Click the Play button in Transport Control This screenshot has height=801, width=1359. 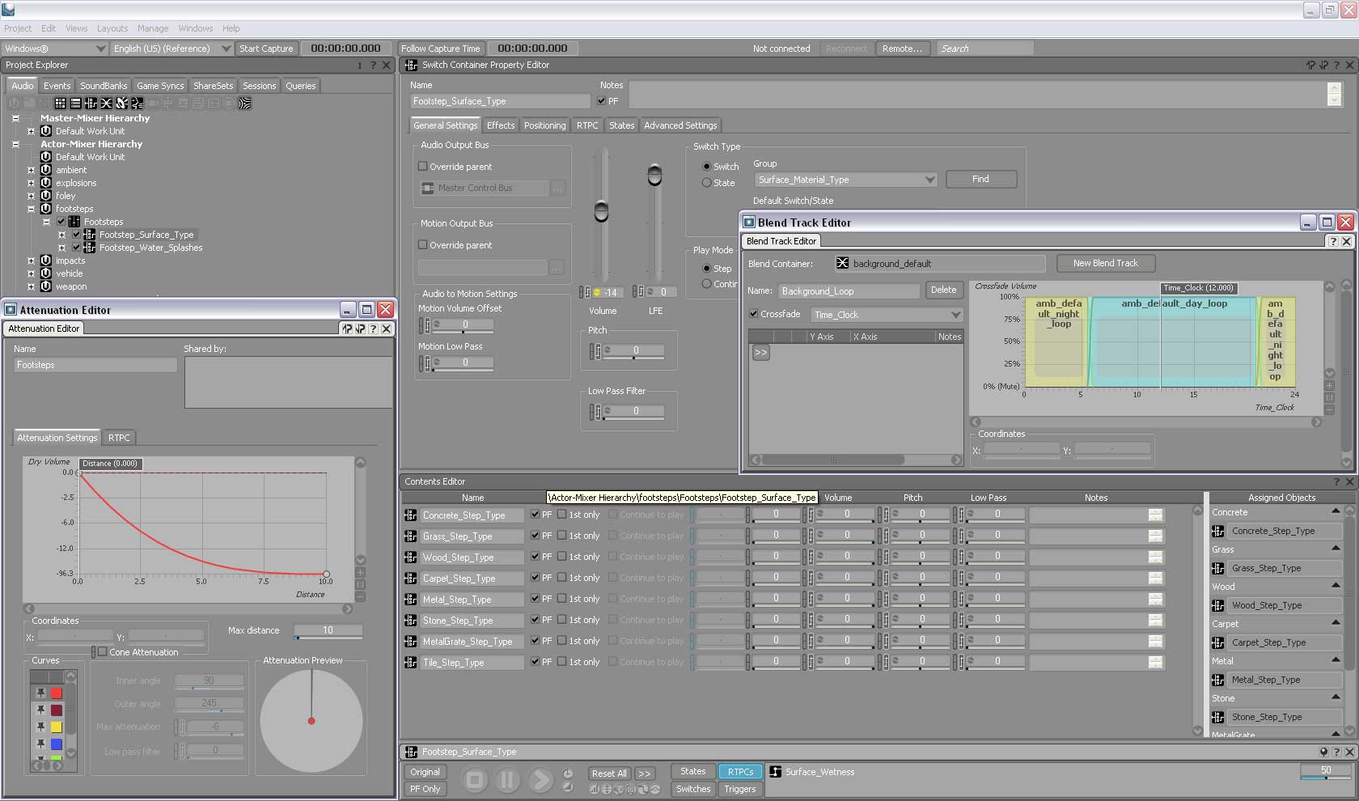pos(540,780)
